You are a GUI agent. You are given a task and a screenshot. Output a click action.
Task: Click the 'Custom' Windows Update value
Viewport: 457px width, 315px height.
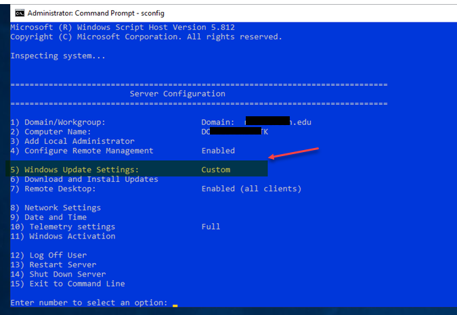[216, 170]
